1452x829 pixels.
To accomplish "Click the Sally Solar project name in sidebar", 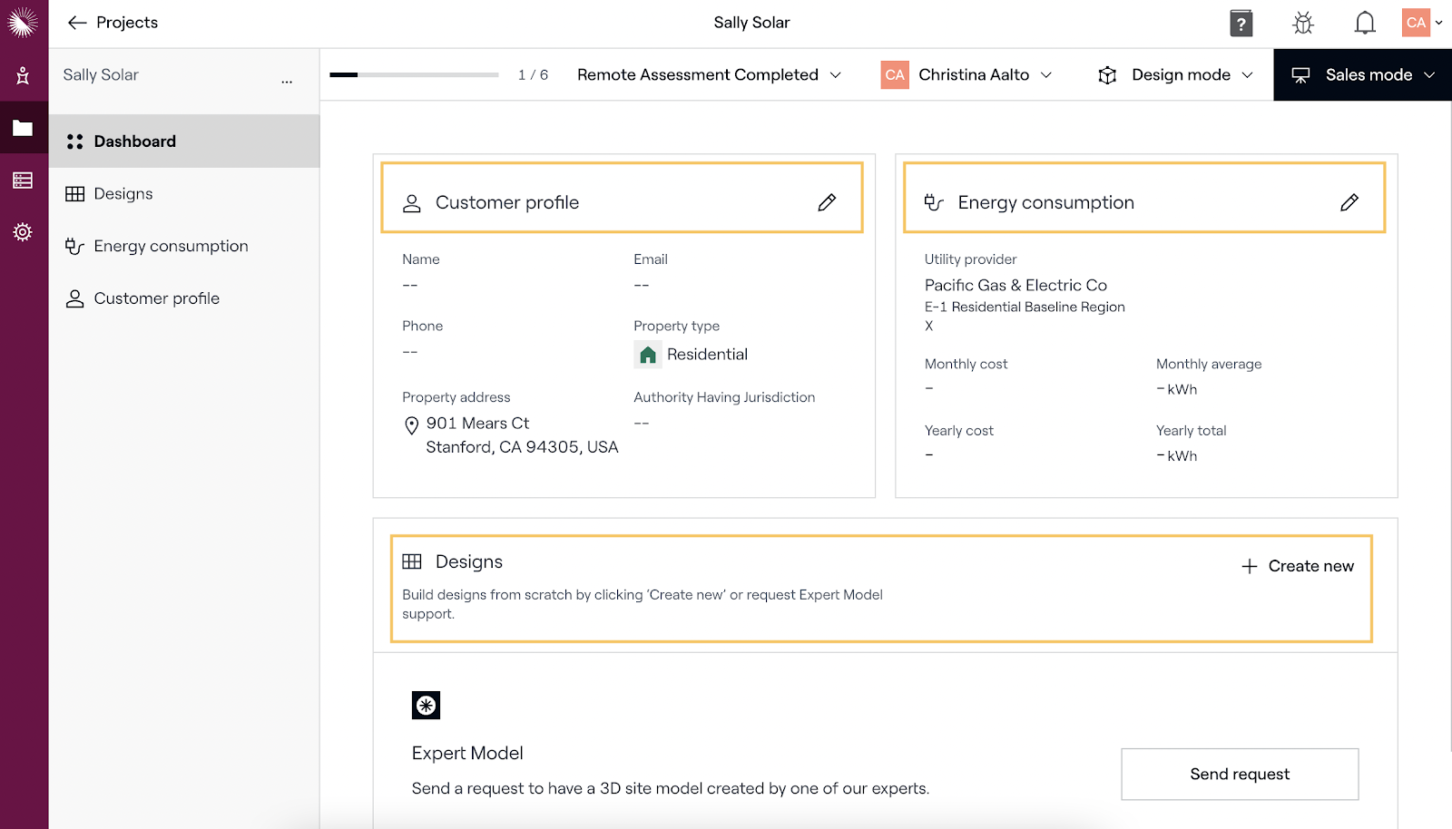I will [101, 74].
